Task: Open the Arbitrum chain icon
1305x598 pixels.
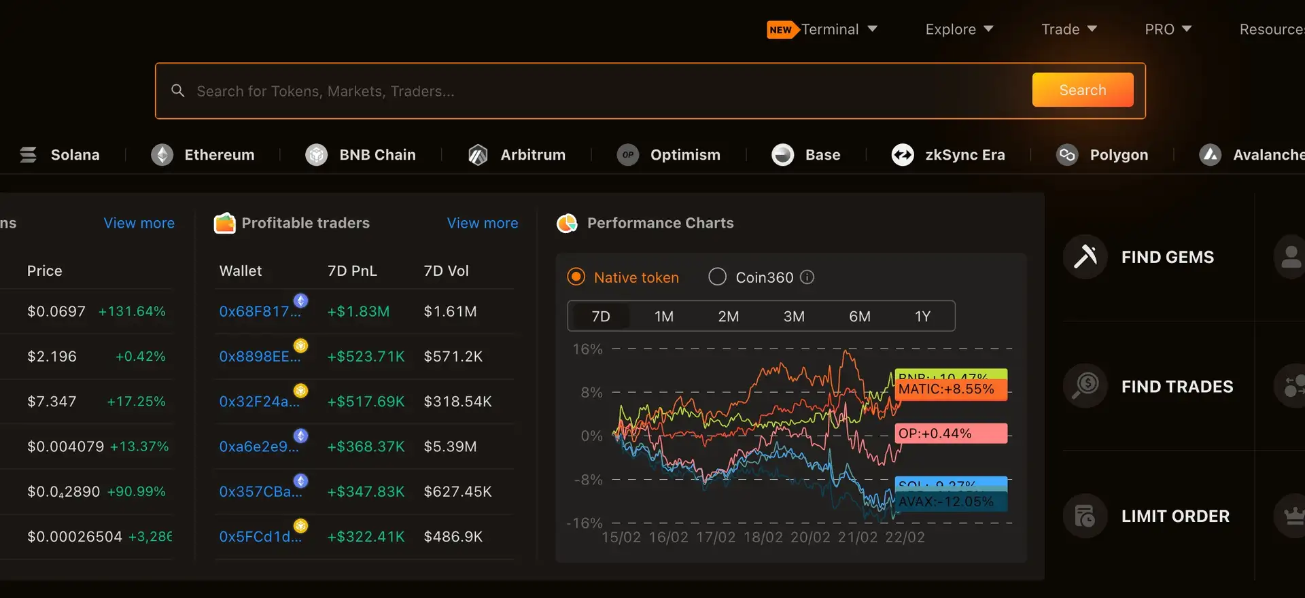Action: coord(478,155)
